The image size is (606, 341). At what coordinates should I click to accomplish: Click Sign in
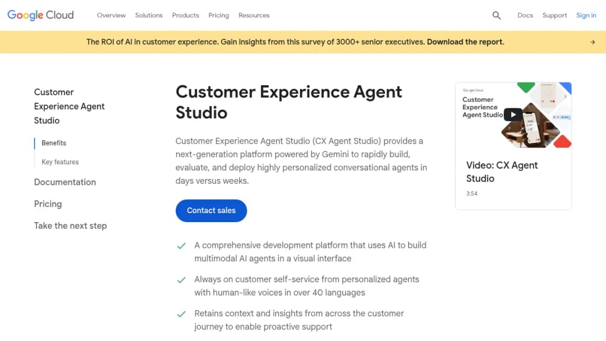click(x=586, y=16)
